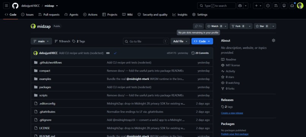Open the blue Code dropdown button
This screenshot has height=137, width=306.
[x=202, y=41]
